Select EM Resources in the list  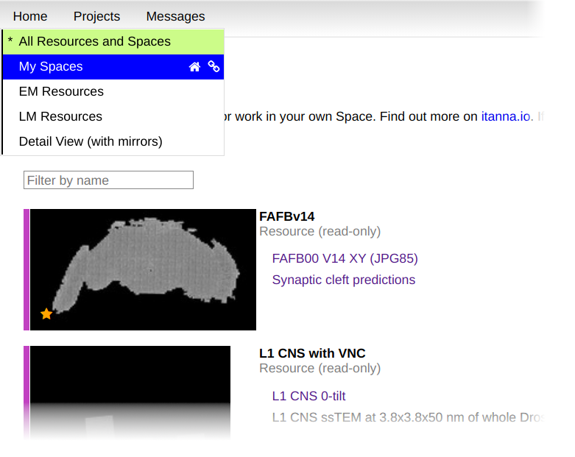pyautogui.click(x=61, y=92)
